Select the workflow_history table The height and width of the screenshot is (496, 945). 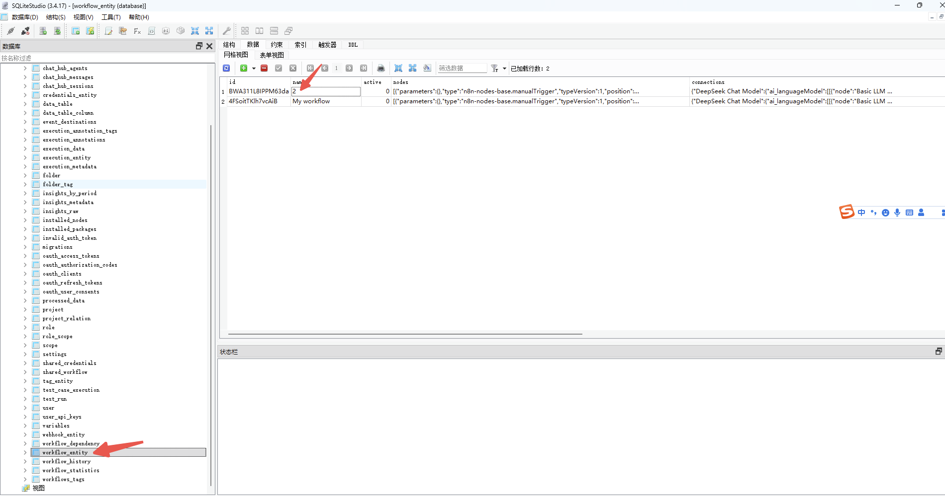[67, 461]
